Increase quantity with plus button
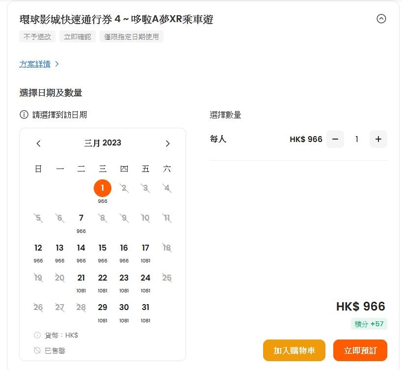The width and height of the screenshot is (402, 370). 378,139
